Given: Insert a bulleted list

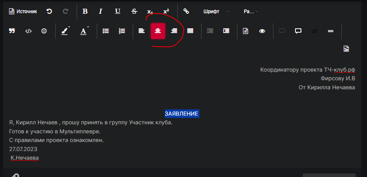Looking at the screenshot, I should pos(106,31).
